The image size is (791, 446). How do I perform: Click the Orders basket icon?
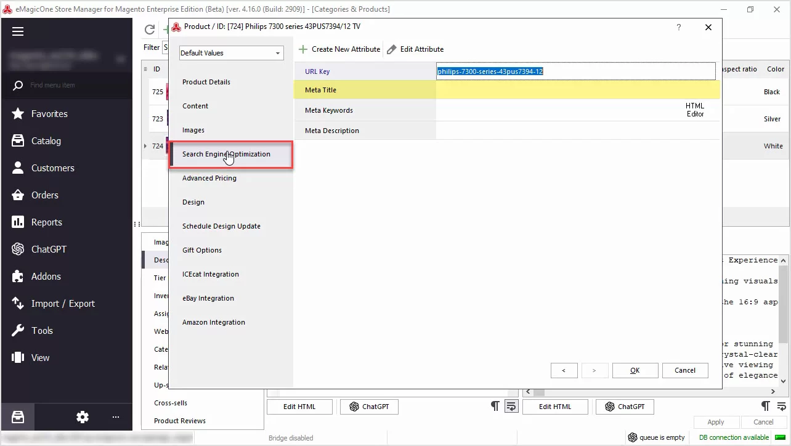(18, 195)
